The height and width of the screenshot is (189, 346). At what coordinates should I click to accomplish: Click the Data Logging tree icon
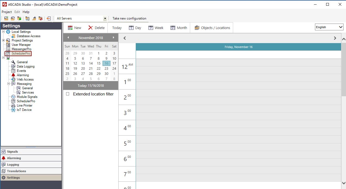point(13,66)
